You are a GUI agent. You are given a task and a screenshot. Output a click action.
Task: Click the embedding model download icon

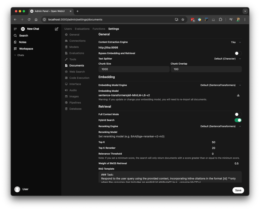pos(238,95)
